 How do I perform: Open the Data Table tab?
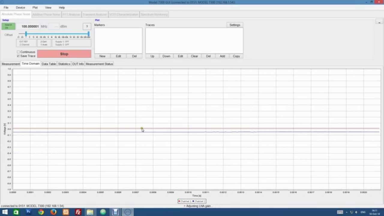point(49,64)
